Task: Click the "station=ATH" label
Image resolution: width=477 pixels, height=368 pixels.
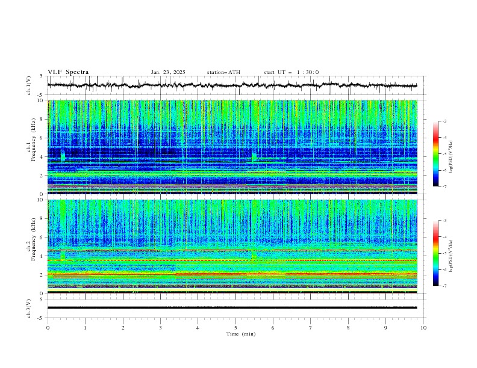Action: pyautogui.click(x=223, y=72)
